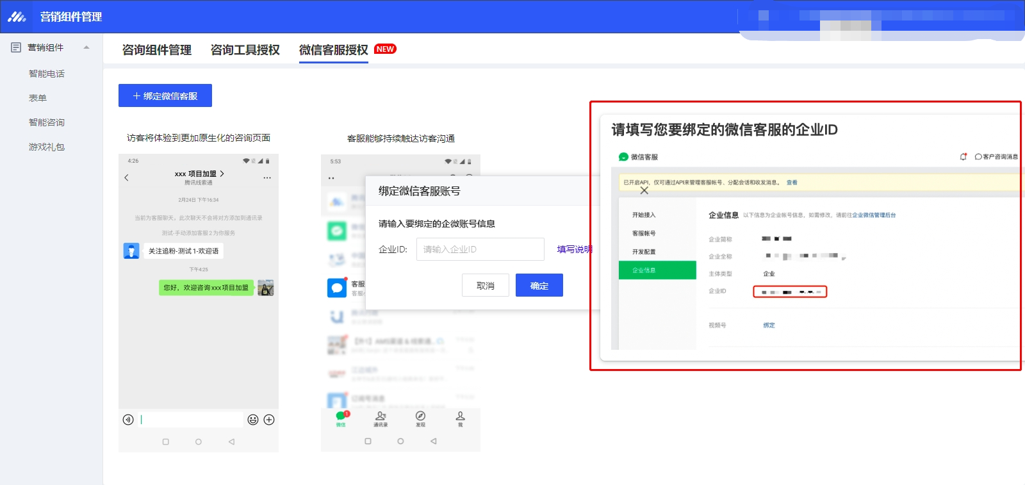The image size is (1025, 485).
Task: Switch to the 咨询组件管理 tab
Action: pos(157,50)
